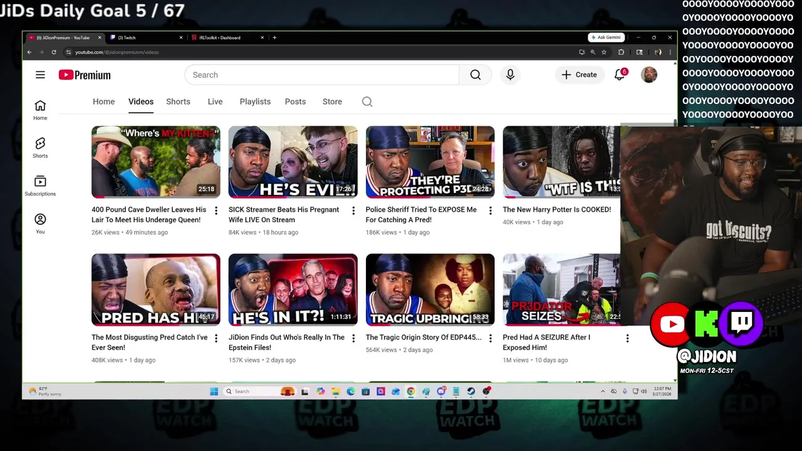Close the Twitch browser tab
The image size is (802, 451).
tap(181, 38)
